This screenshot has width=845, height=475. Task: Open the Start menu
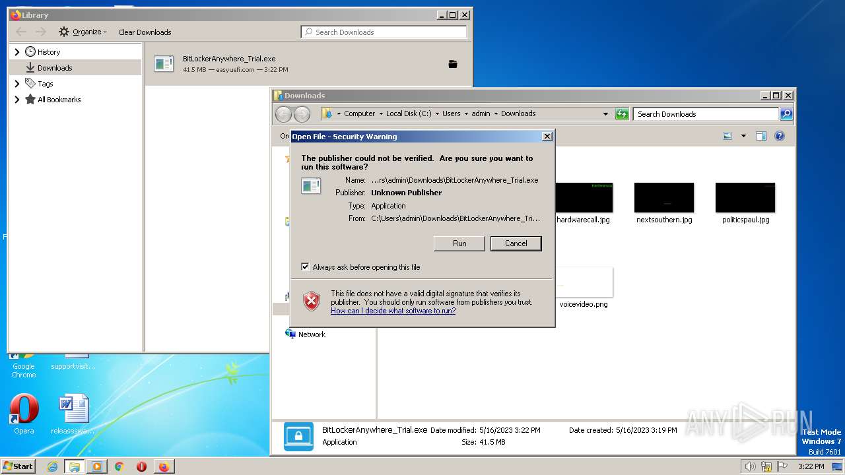18,466
